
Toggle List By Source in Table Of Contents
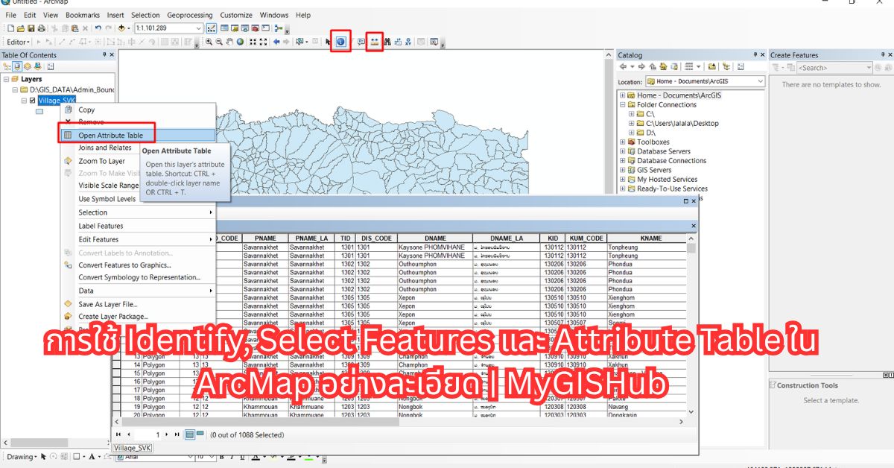(x=16, y=66)
